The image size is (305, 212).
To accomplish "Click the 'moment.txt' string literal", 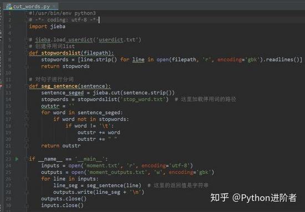I will tap(101, 166).
